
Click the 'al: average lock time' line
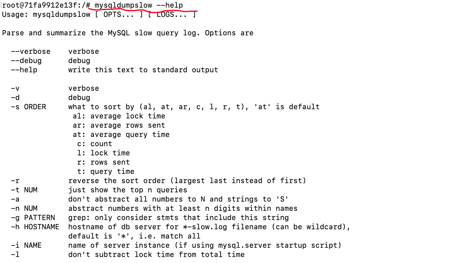(x=119, y=116)
